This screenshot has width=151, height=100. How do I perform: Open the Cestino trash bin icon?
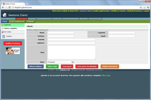(x=4, y=37)
